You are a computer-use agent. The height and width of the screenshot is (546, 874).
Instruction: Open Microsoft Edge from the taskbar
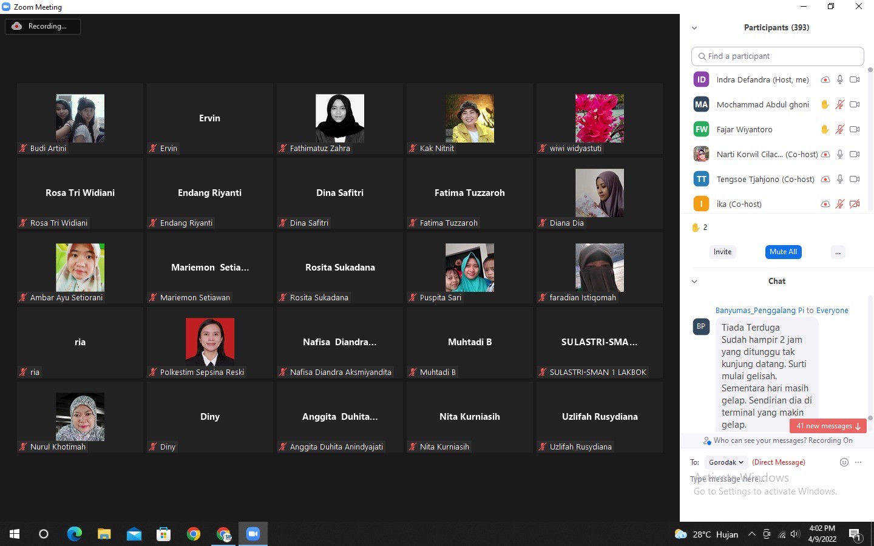74,534
